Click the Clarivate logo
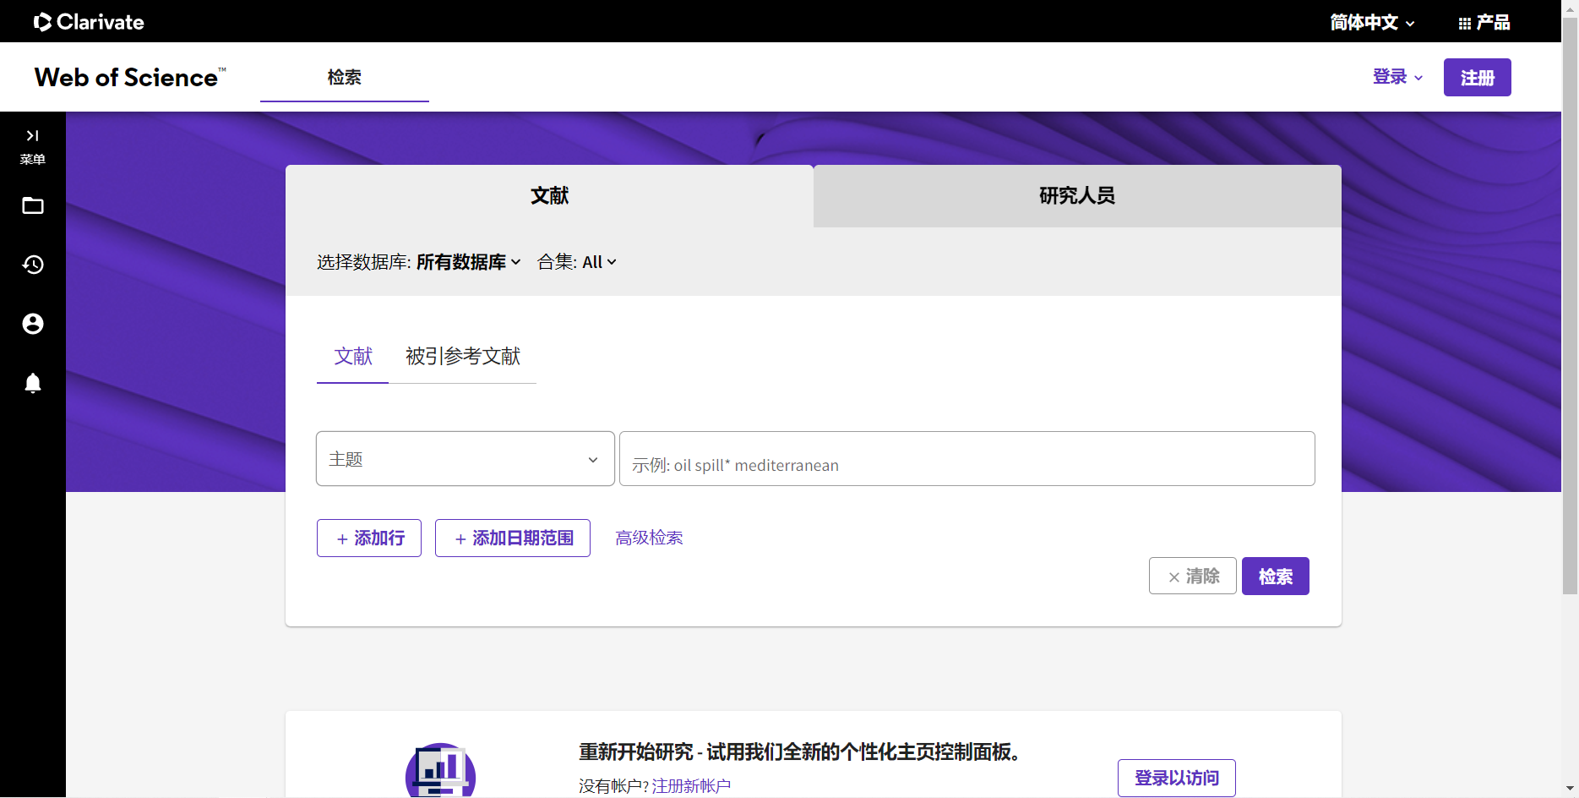This screenshot has height=798, width=1579. pyautogui.click(x=89, y=22)
